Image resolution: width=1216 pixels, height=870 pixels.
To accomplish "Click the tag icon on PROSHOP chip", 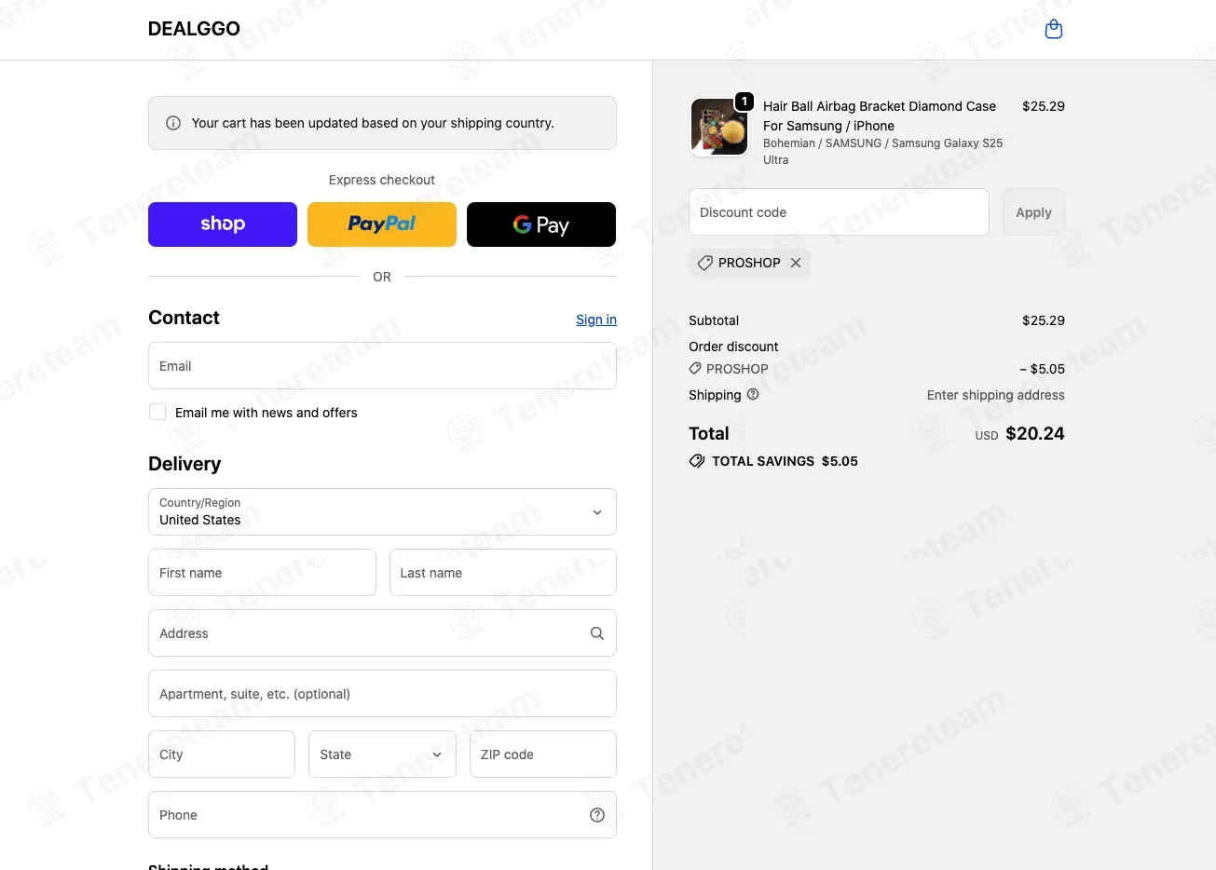I will point(705,263).
